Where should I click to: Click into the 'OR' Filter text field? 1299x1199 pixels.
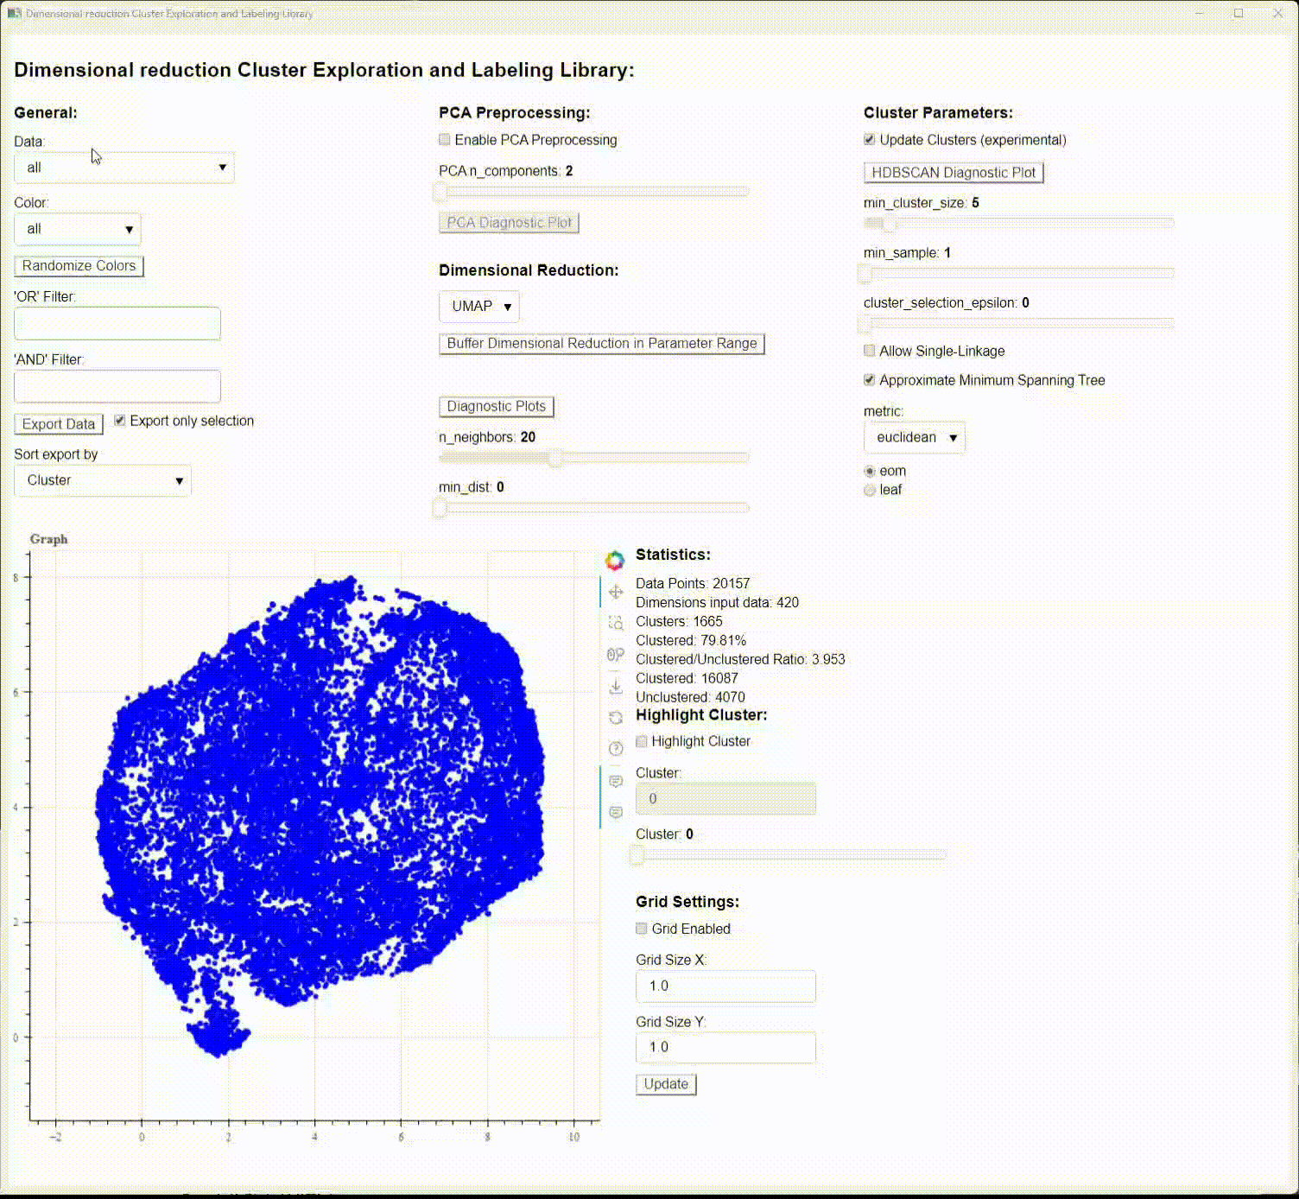(x=117, y=323)
